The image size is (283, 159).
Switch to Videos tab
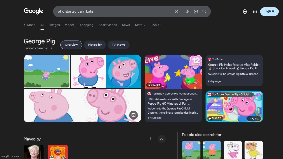70,25
